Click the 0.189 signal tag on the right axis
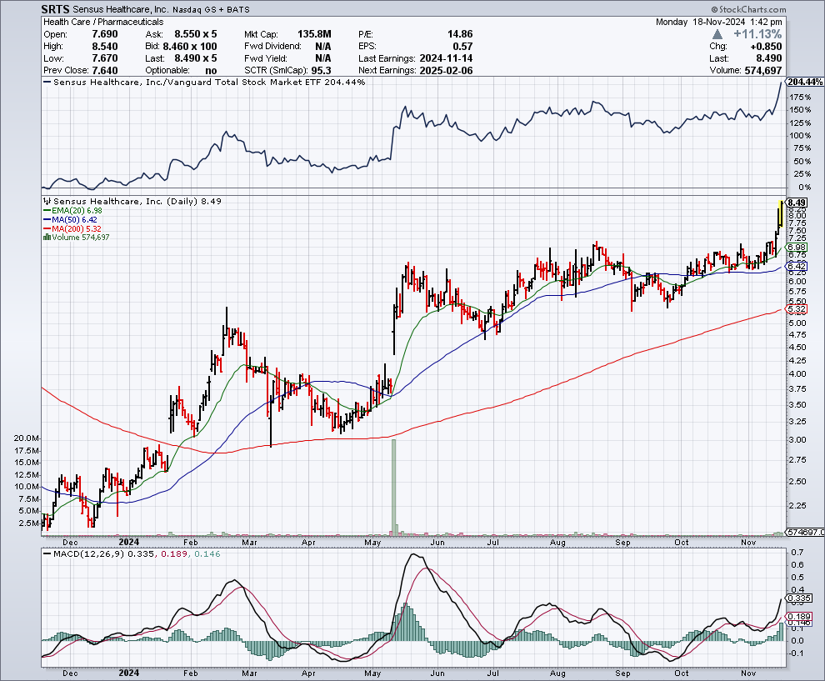The image size is (825, 681). tap(798, 616)
